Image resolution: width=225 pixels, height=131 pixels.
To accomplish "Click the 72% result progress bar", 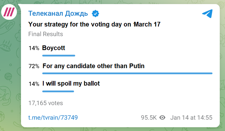I will [x=127, y=73].
